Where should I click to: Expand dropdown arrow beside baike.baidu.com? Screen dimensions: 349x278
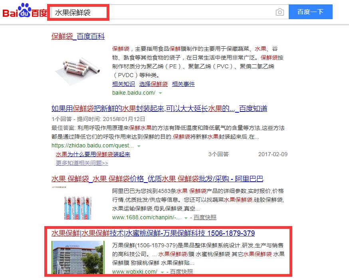coord(160,93)
